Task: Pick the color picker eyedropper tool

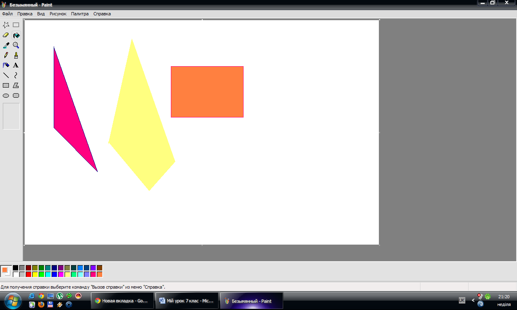Action: [x=6, y=45]
